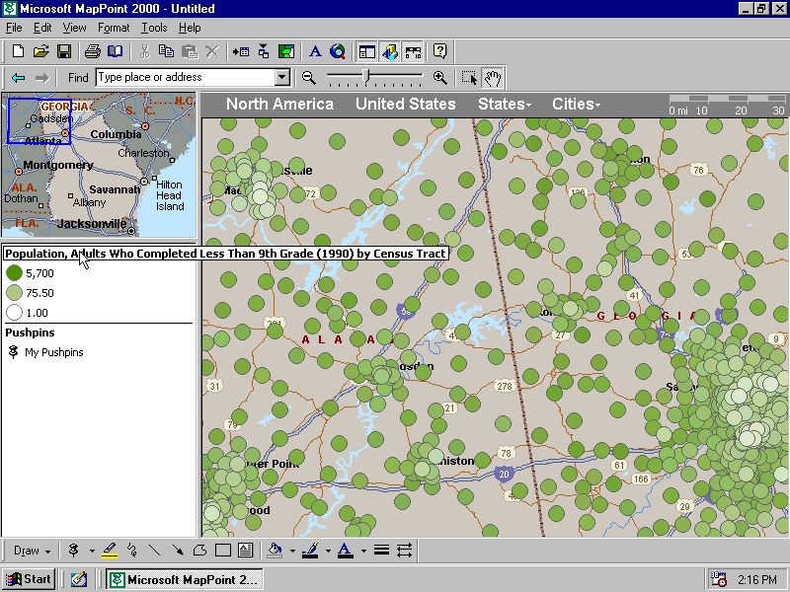Click the zoom slider handle
This screenshot has width=790, height=592.
366,77
